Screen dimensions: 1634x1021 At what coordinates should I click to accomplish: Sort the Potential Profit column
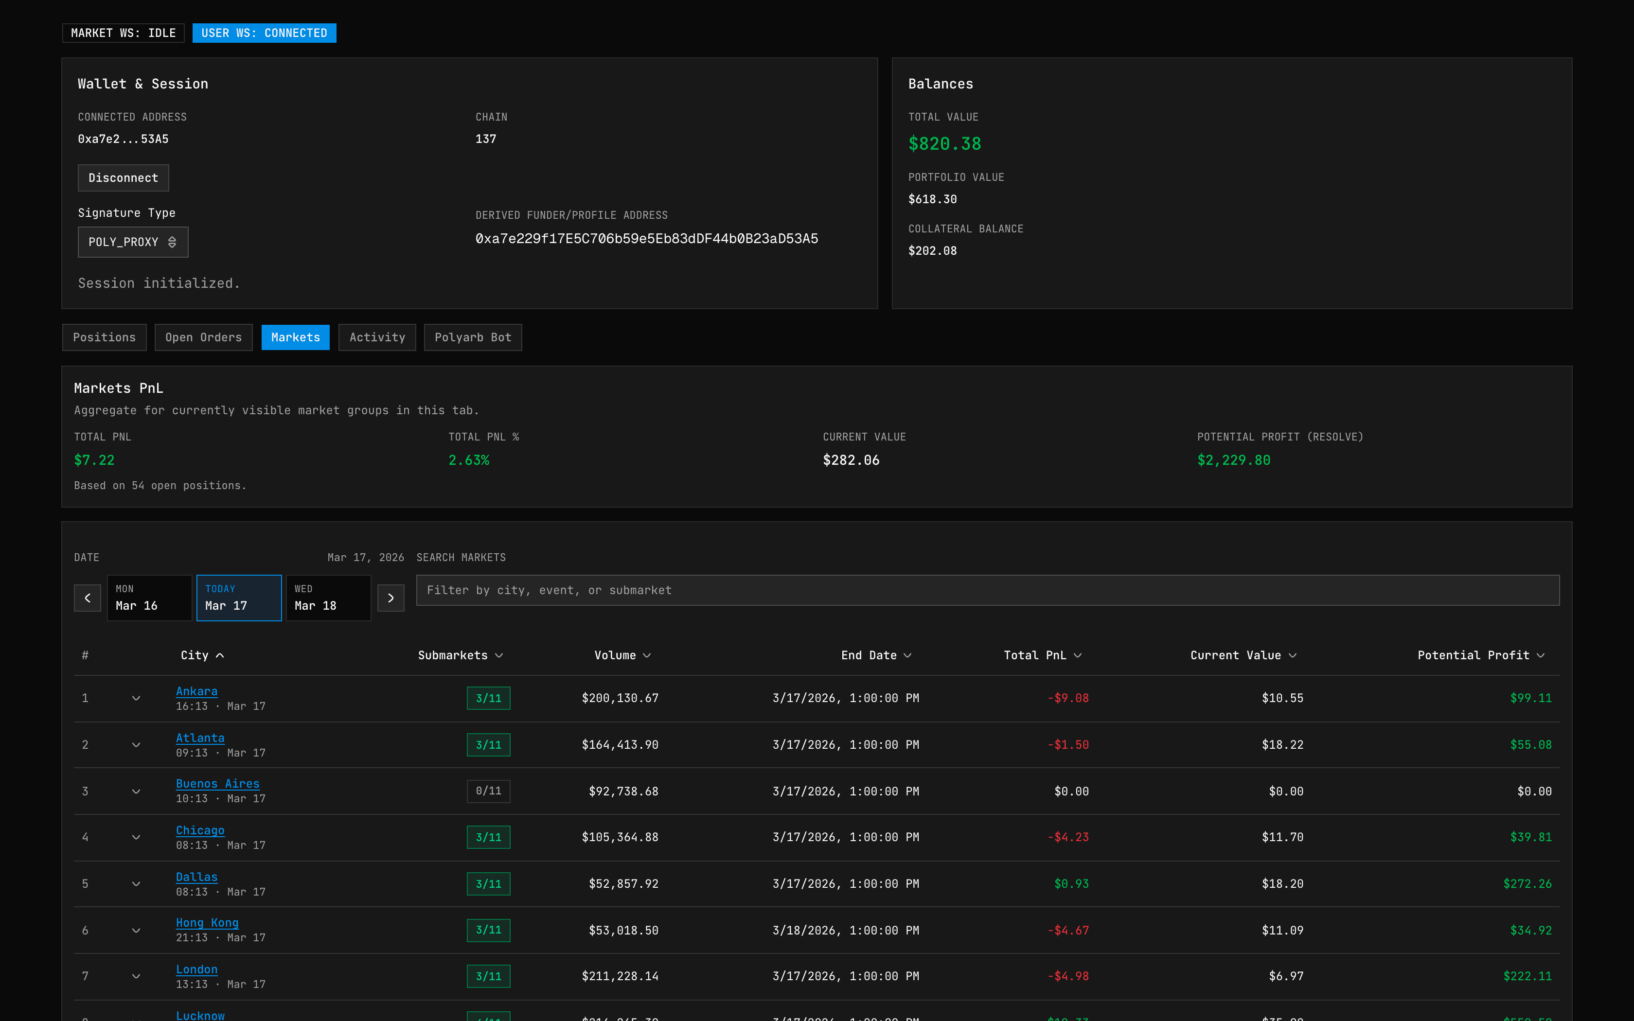[1480, 655]
